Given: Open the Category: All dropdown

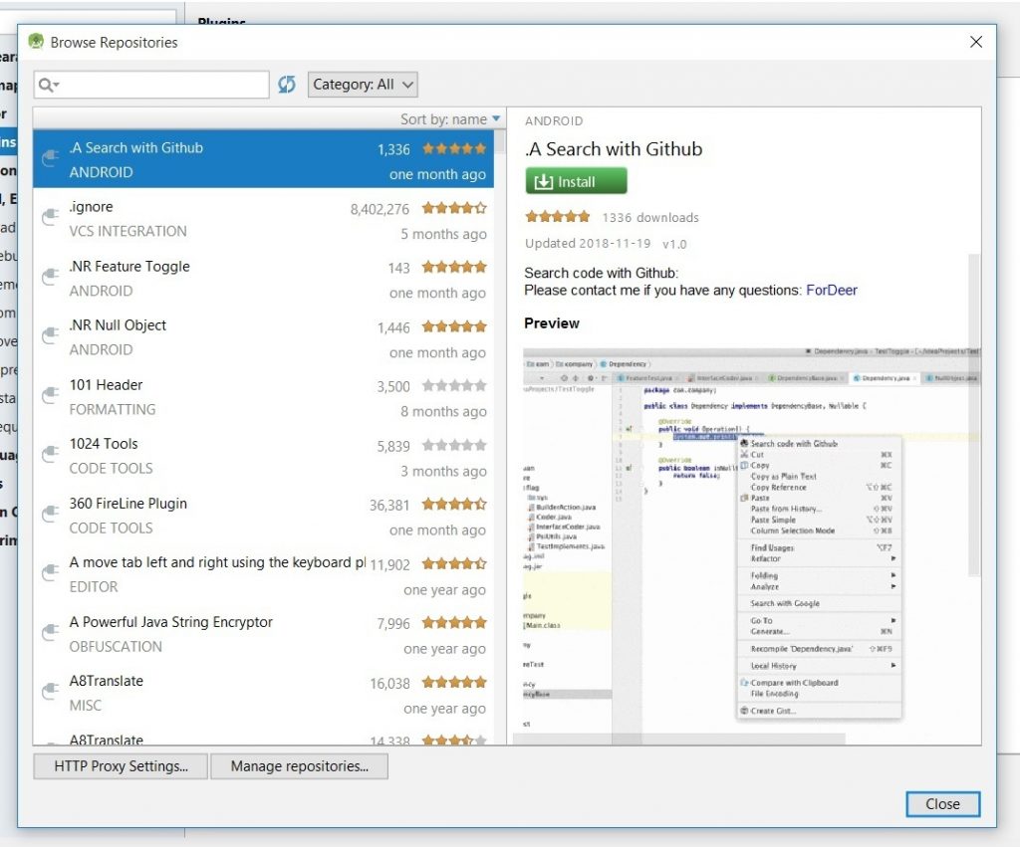Looking at the screenshot, I should [x=363, y=85].
